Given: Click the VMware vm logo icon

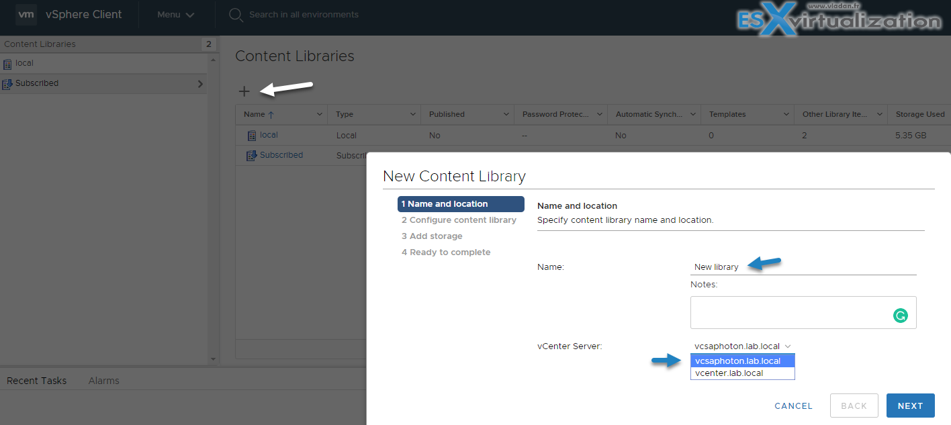Looking at the screenshot, I should click(26, 14).
